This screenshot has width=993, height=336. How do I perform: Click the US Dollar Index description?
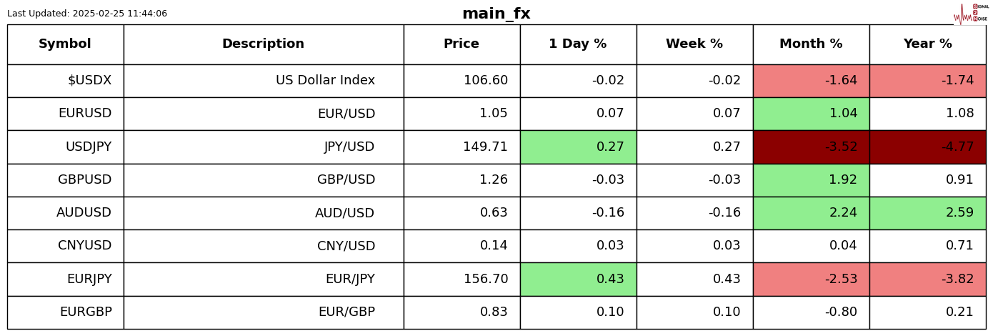[325, 81]
